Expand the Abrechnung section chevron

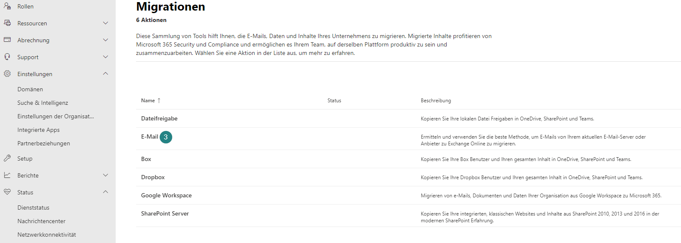pos(106,40)
